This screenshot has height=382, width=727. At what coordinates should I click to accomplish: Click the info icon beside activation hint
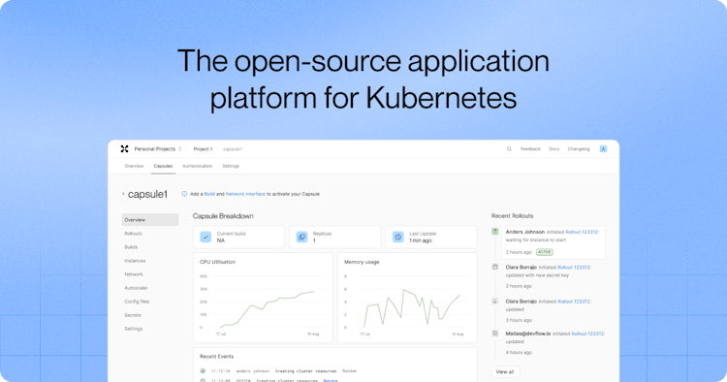coord(184,194)
